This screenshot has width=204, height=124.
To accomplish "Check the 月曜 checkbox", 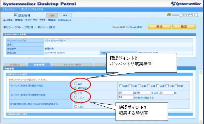I will [x=121, y=86].
